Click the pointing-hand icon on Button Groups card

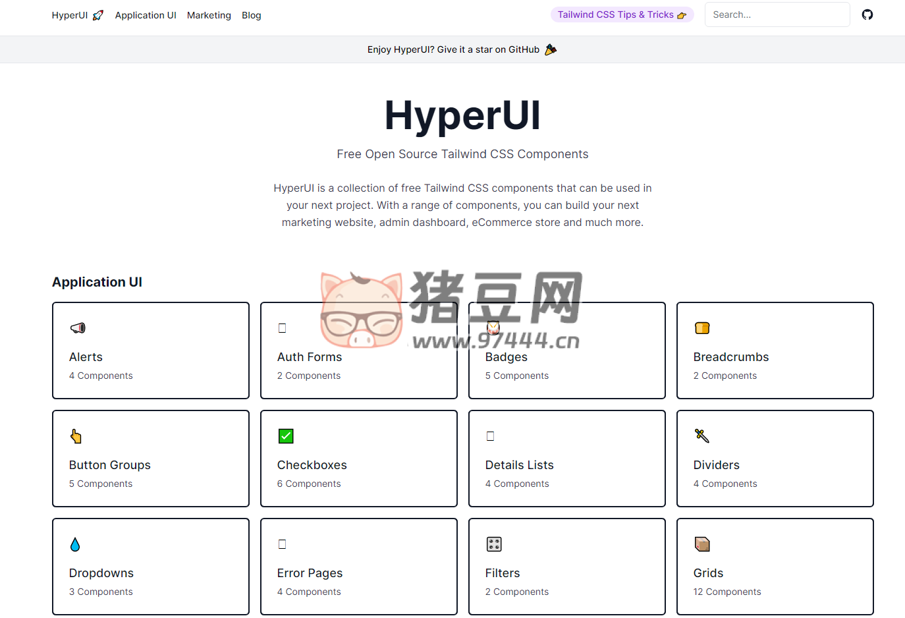click(x=75, y=435)
